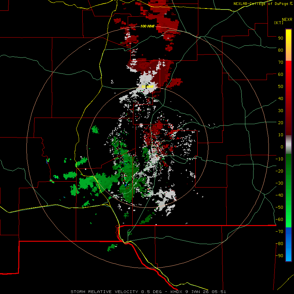Click the -80 knot scale label
The width and height of the screenshot is (294, 294).
(279, 244)
